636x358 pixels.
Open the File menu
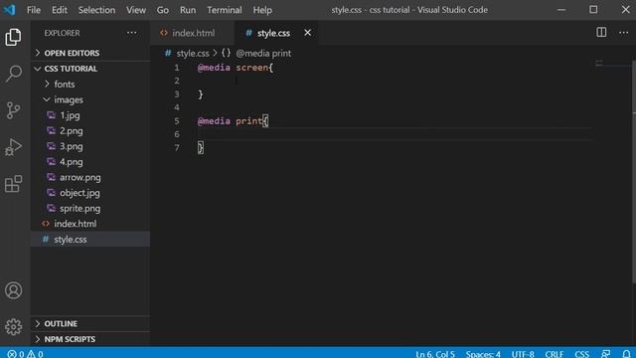pos(34,10)
